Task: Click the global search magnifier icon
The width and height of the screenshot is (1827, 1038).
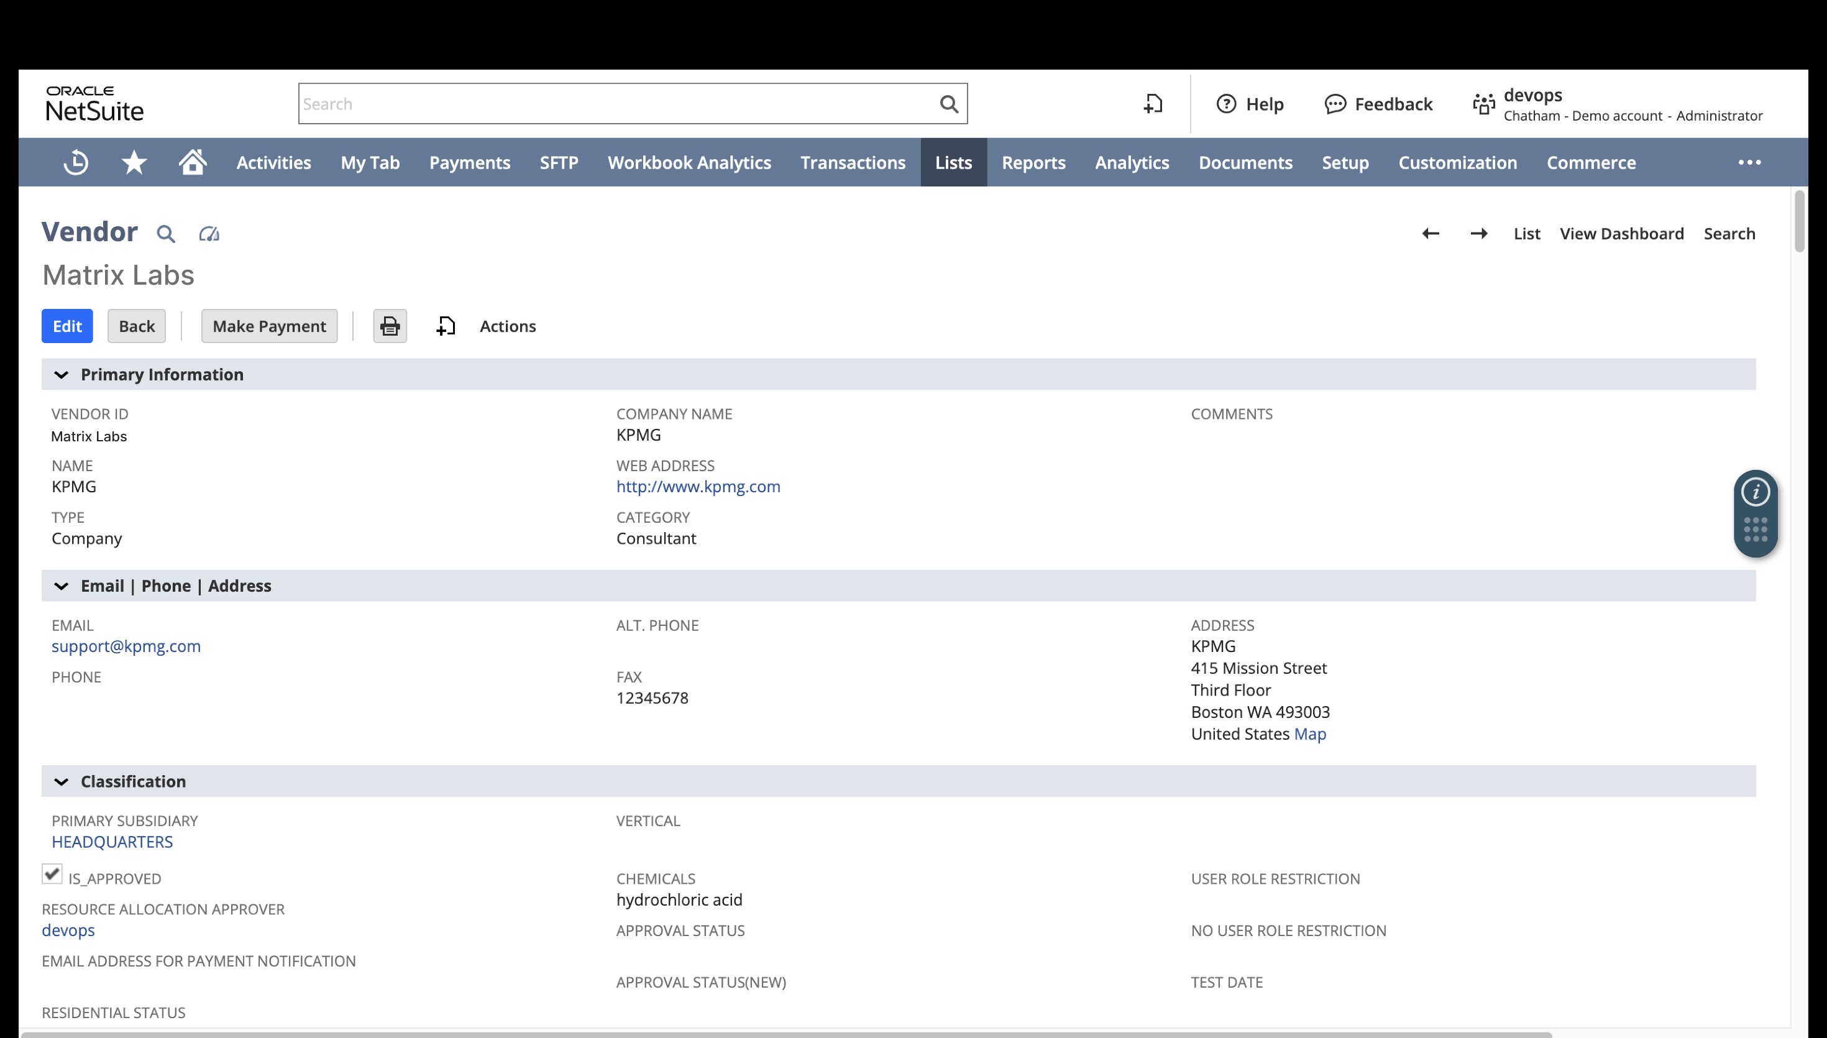Action: pyautogui.click(x=948, y=104)
